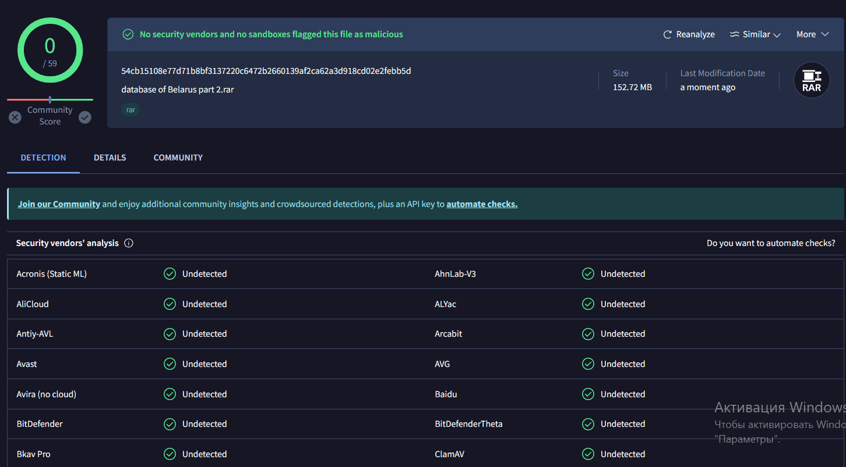Vote positive with the community score check button
Viewport: 846px width, 467px height.
coord(85,117)
